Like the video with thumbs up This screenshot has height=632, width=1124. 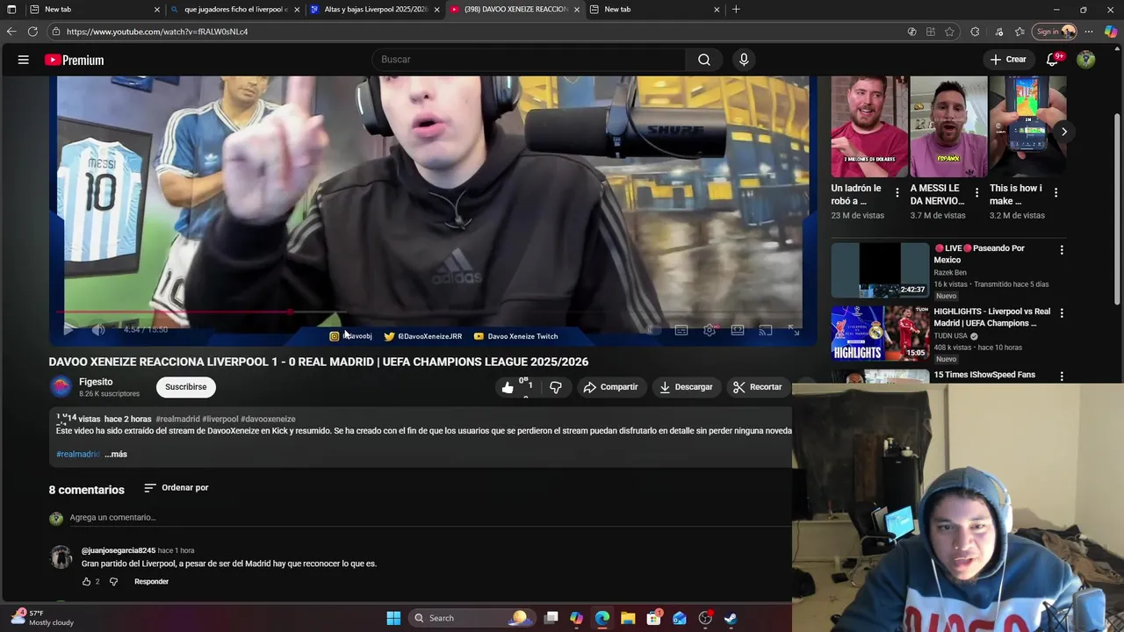508,387
